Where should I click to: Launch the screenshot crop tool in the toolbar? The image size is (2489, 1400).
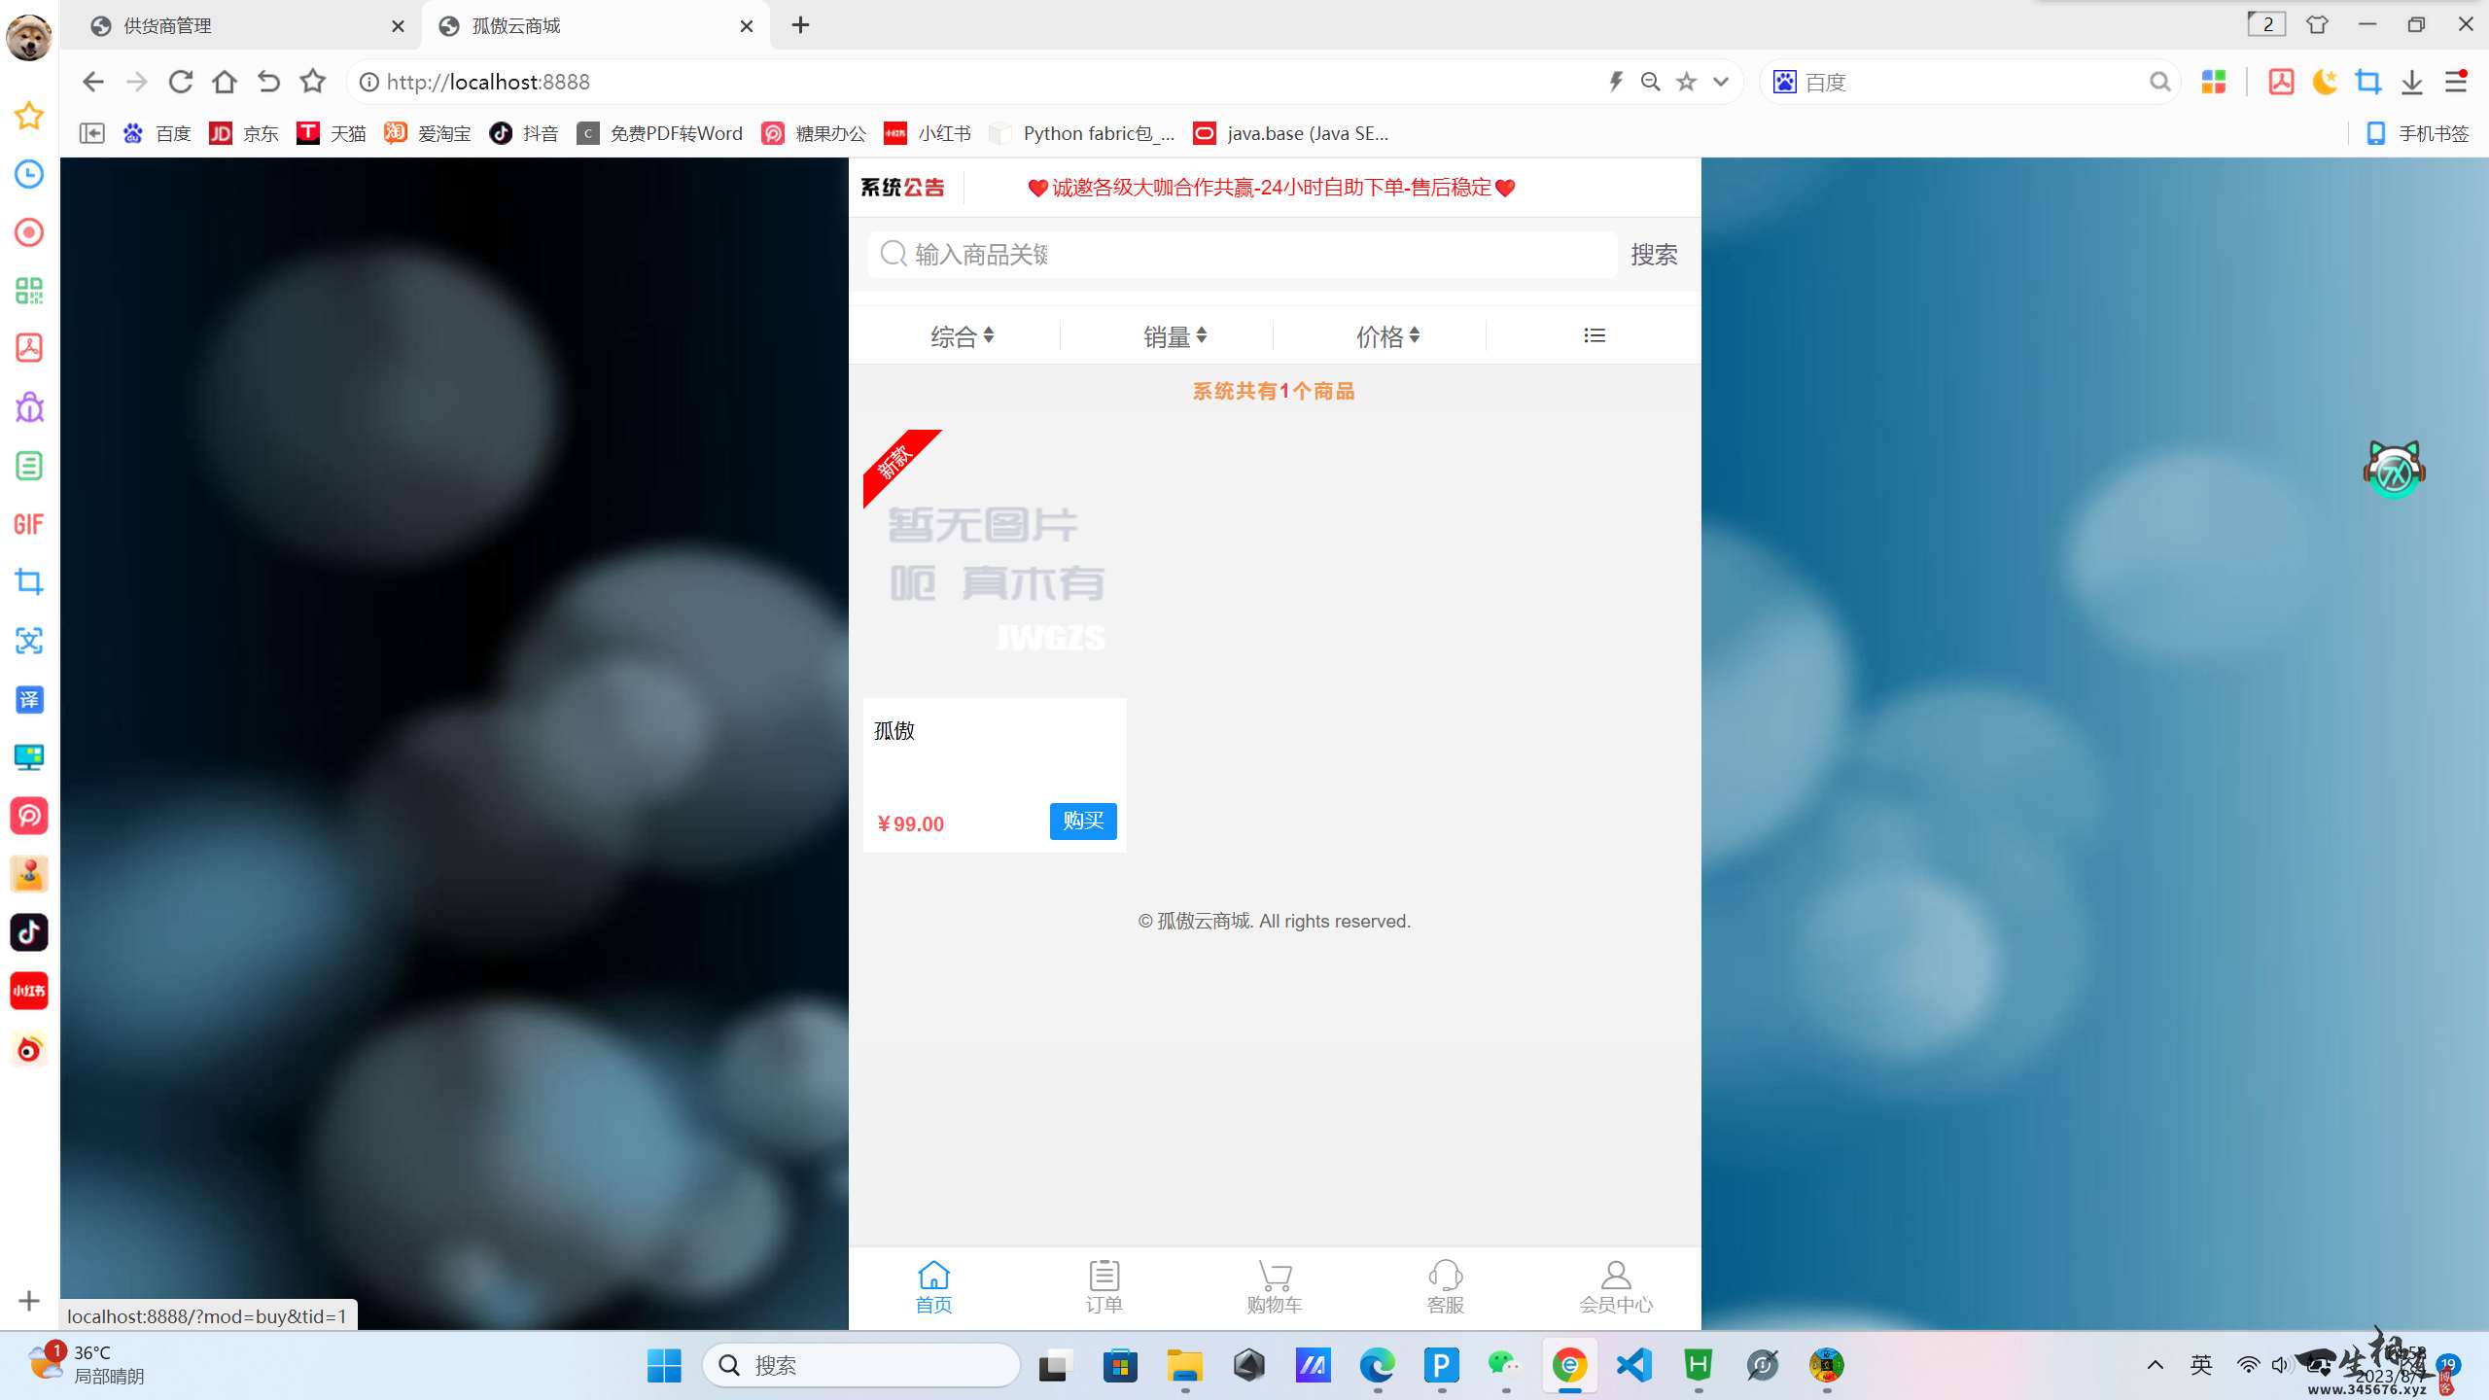[2368, 82]
